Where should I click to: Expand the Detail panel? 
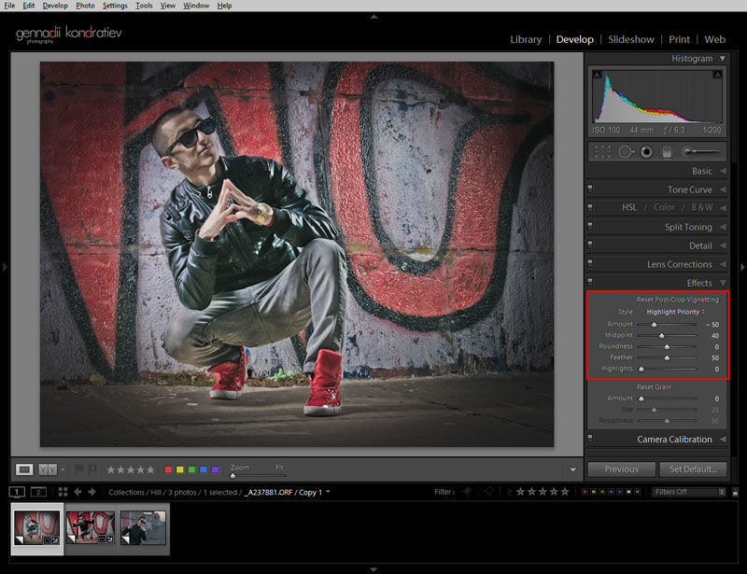723,245
